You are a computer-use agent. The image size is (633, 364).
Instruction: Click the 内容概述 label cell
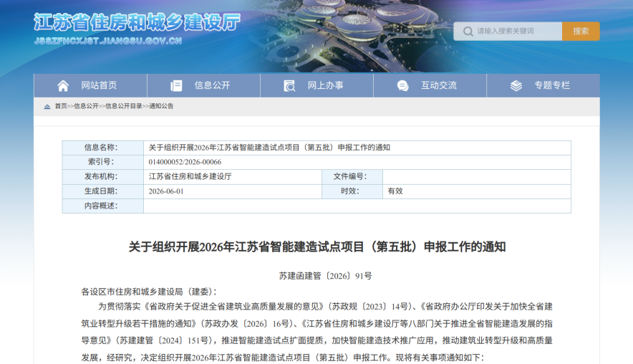click(x=103, y=206)
